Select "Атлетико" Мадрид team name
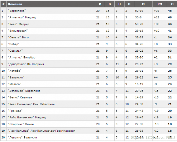 22,17
